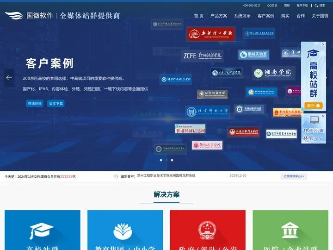Click the 版本下载 button
This screenshot has height=250, width=333.
55,103
